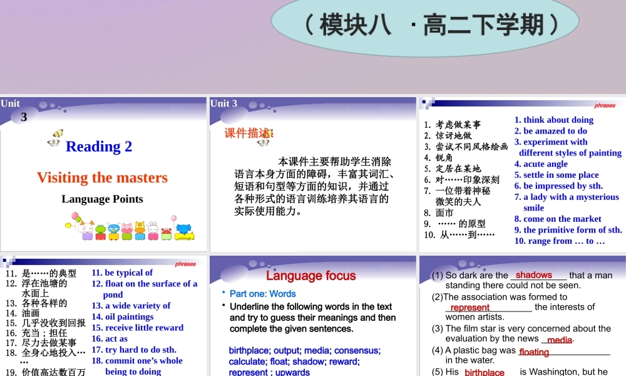
Task: Click the phrase '5. settle in some place'
Action: [557, 175]
